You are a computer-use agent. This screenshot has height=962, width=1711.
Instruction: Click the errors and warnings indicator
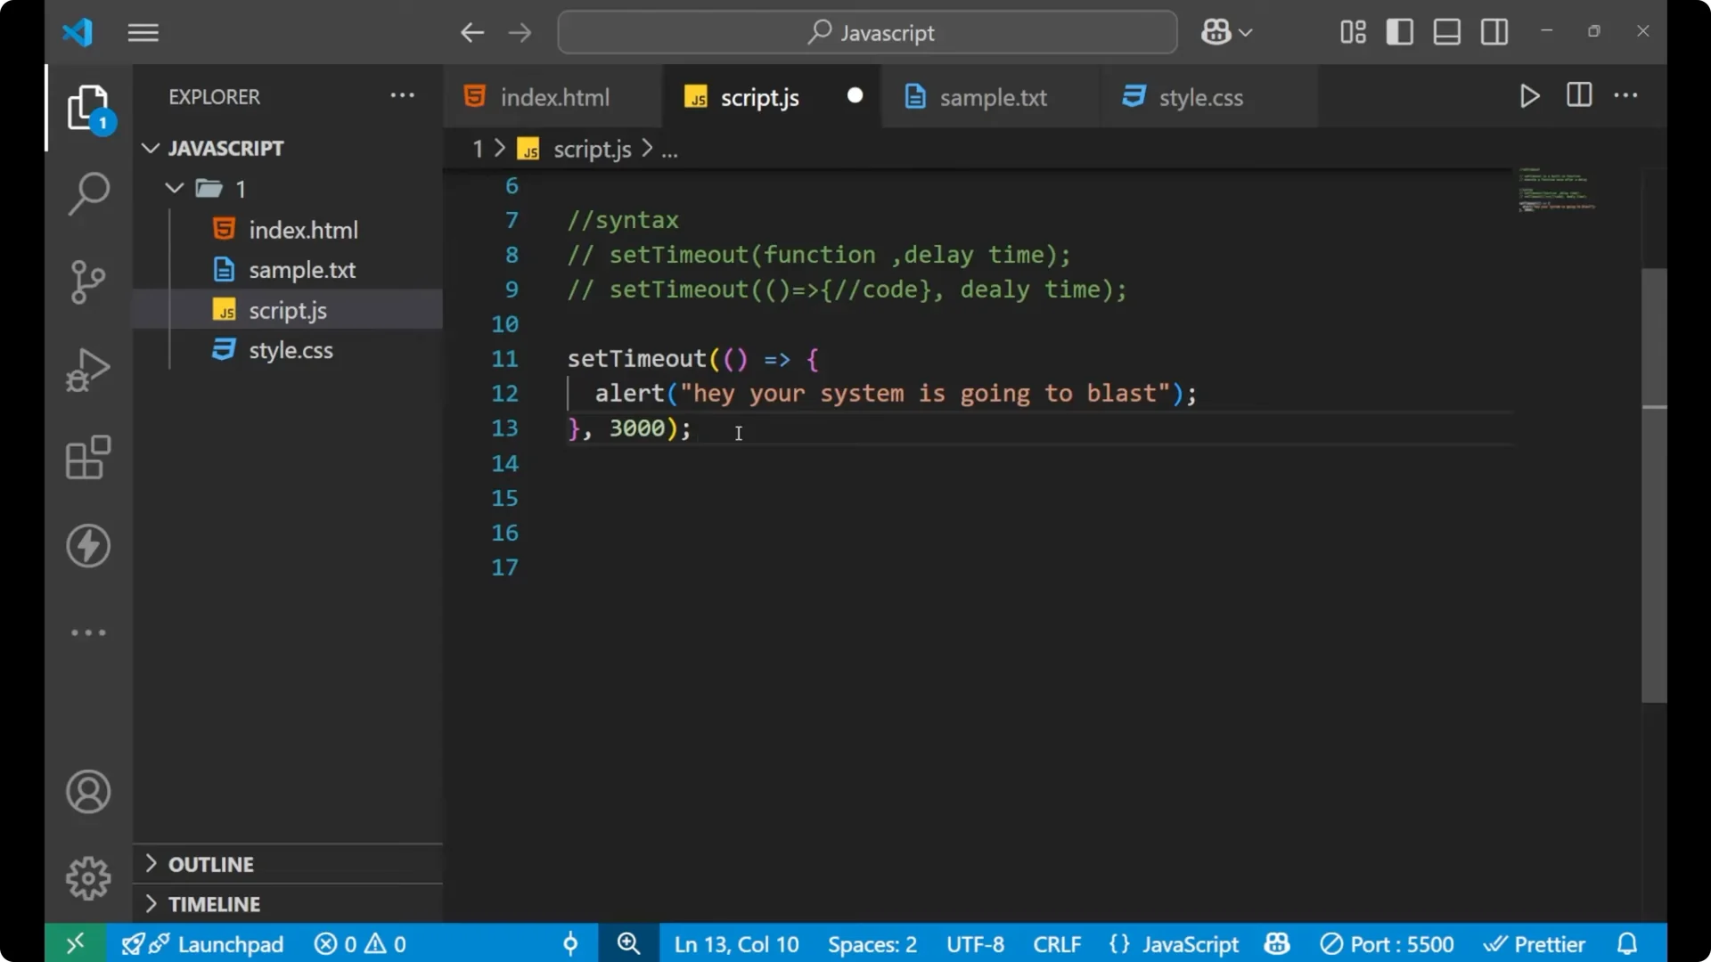point(360,943)
